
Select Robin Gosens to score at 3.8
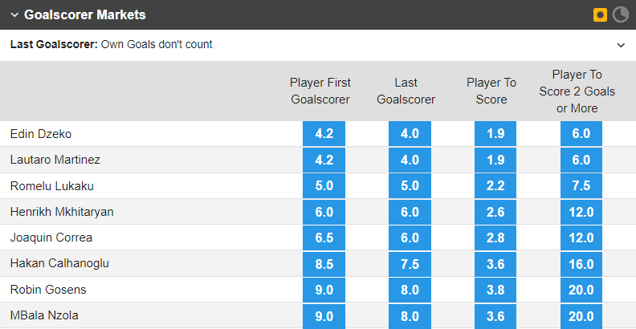click(495, 289)
